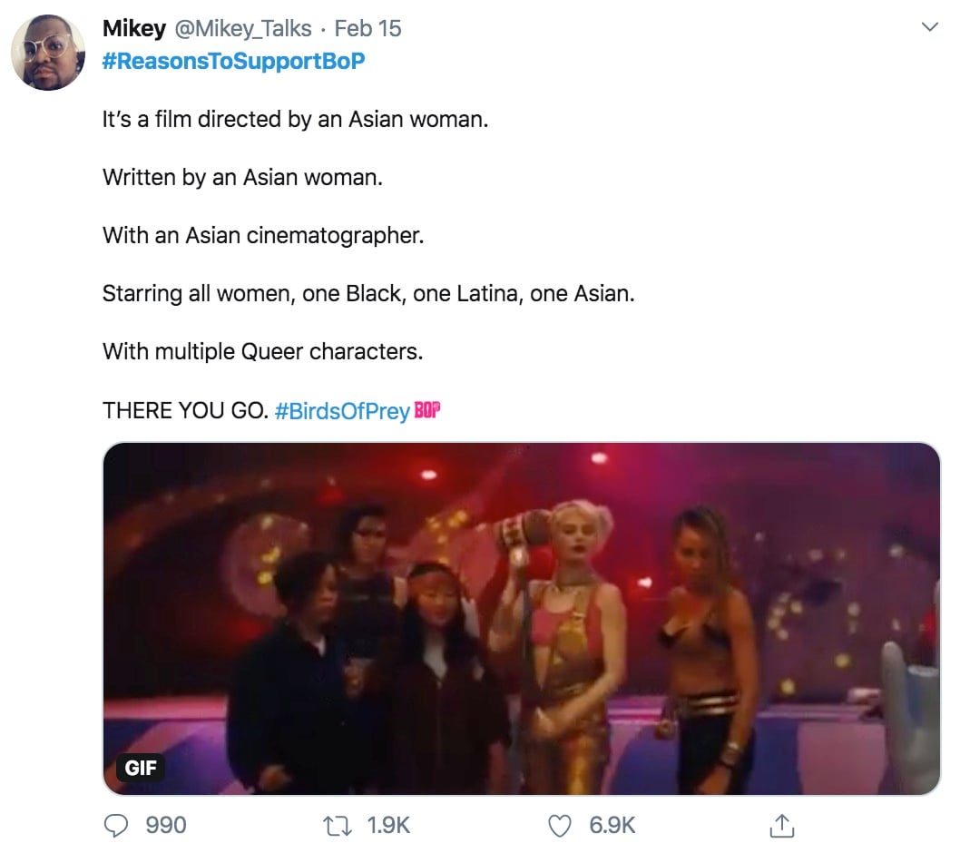Click the GIF badge on media
The image size is (960, 853).
pyautogui.click(x=141, y=768)
